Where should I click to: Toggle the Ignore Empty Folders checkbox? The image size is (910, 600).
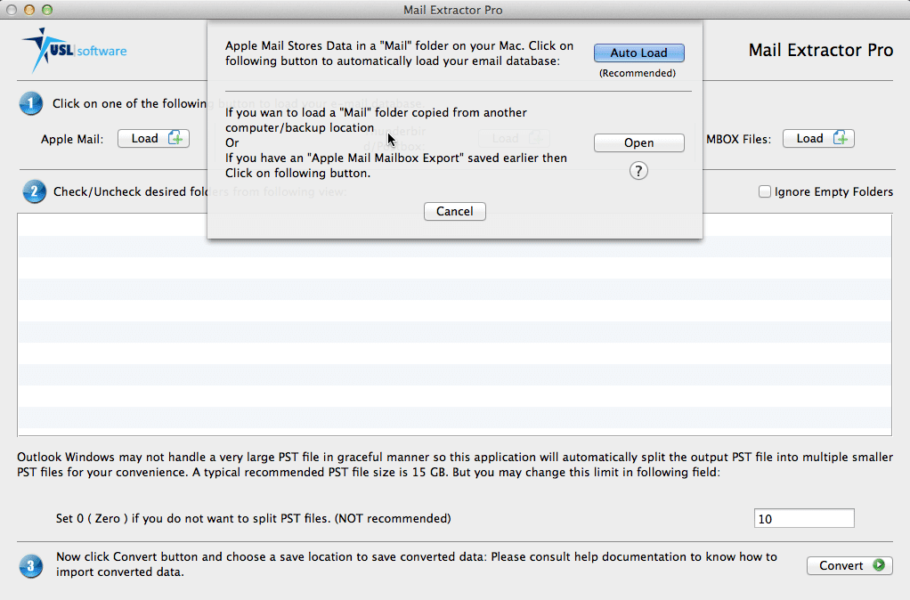pyautogui.click(x=764, y=191)
